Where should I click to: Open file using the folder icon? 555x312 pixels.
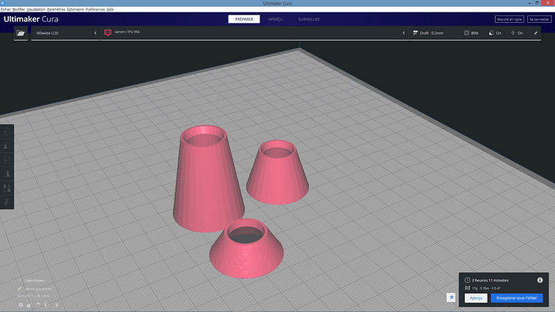click(x=21, y=33)
